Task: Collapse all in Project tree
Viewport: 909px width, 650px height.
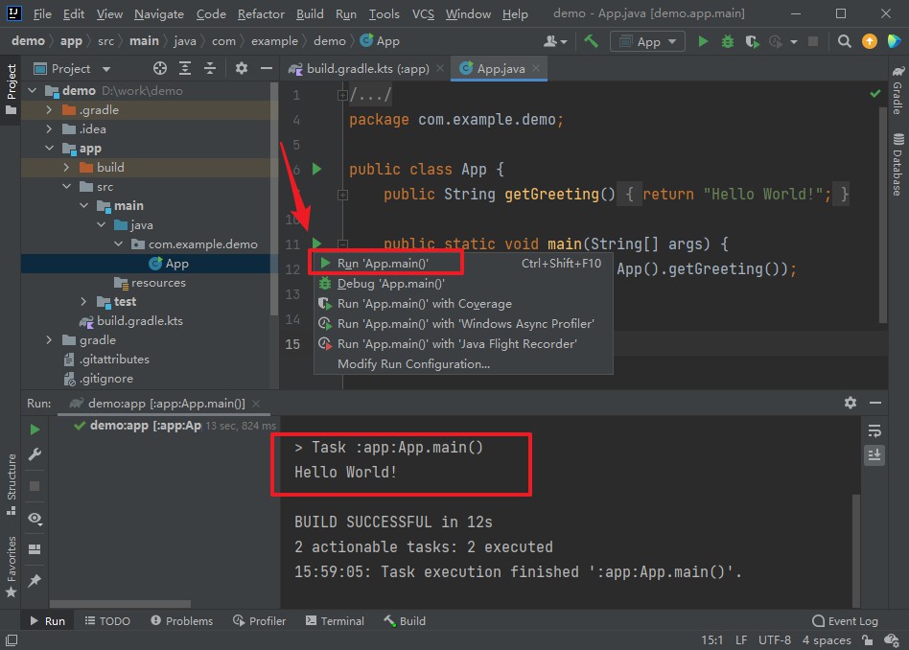Action: click(210, 68)
